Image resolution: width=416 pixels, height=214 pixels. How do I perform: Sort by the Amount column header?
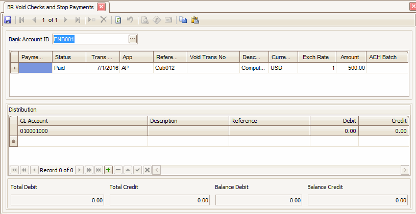(351, 57)
